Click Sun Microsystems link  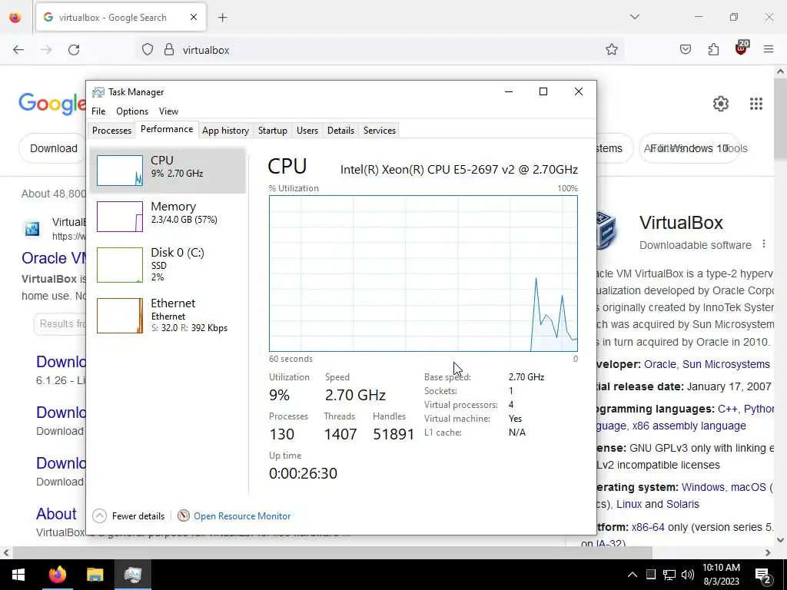tap(726, 365)
